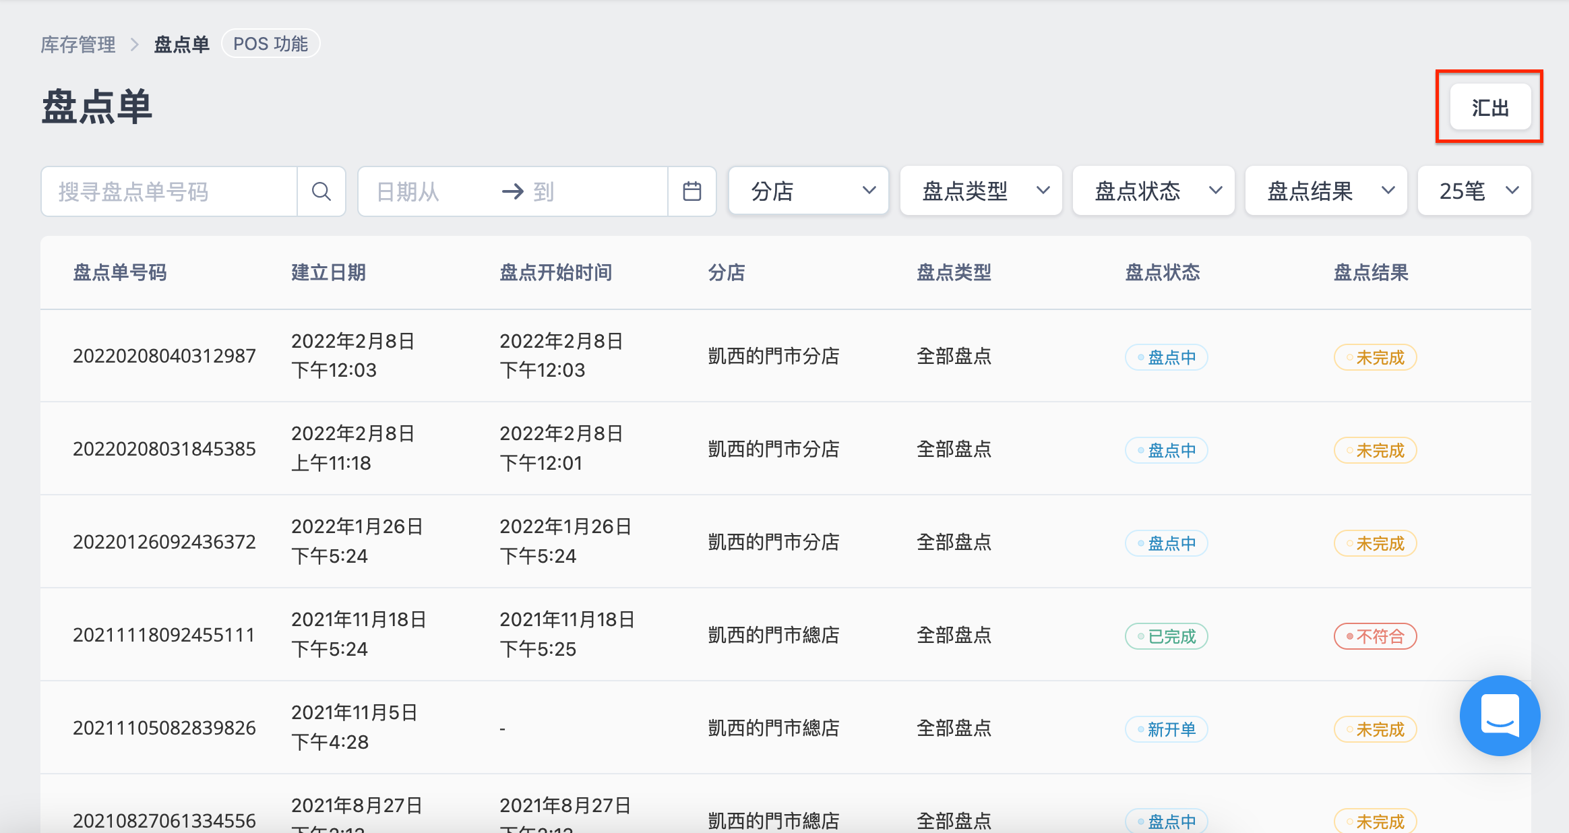Go to 库存管理 breadcrumb link

(78, 44)
